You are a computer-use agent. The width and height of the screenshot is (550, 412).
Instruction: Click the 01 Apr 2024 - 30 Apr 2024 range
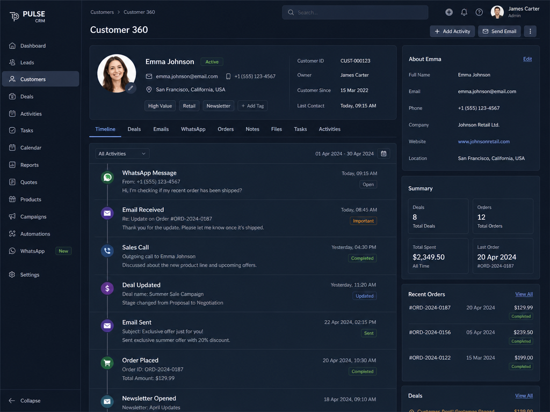[344, 153]
